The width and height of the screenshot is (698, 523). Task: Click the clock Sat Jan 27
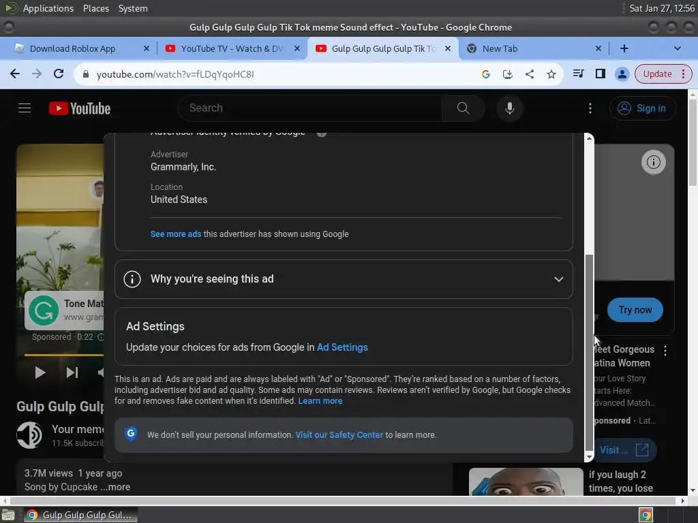coord(662,8)
